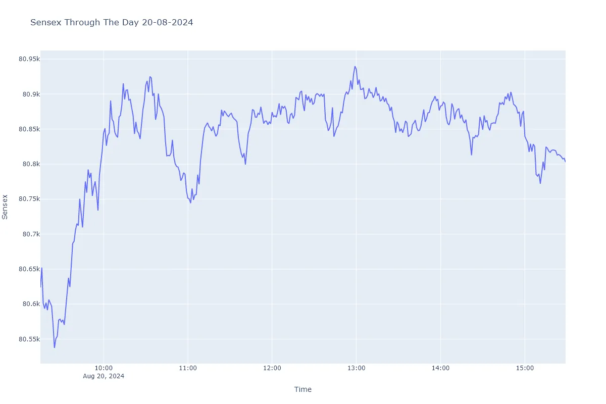The width and height of the screenshot is (606, 404).
Task: Click the 'Time' x-axis title
Action: 303,389
